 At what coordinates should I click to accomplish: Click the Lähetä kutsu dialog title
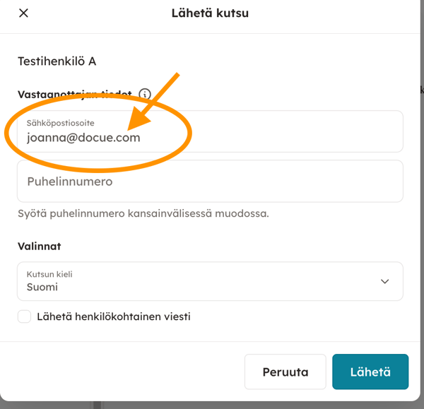[x=210, y=13]
